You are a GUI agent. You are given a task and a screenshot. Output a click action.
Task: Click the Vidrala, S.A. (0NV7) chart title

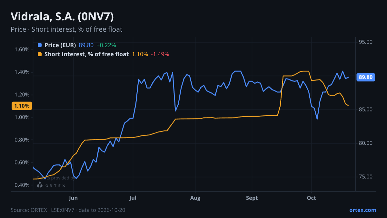pyautogui.click(x=62, y=17)
